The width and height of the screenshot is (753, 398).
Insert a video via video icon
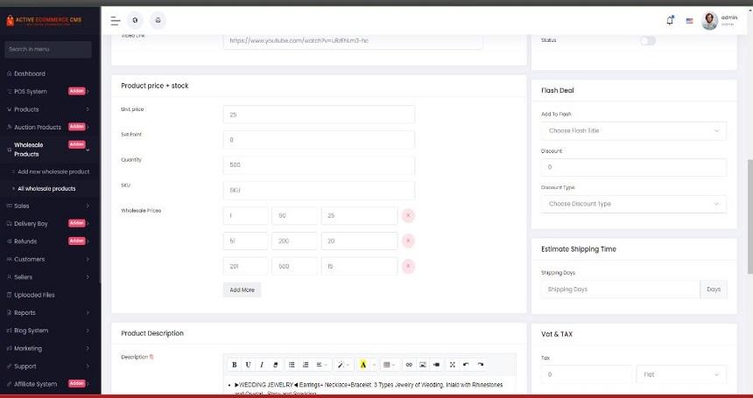[436, 365]
